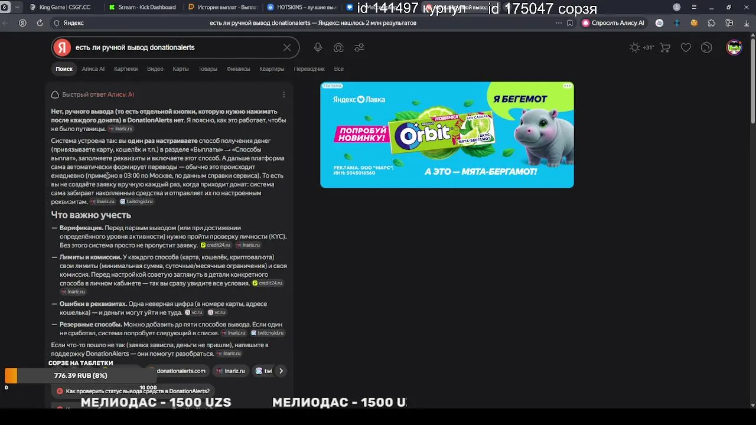
Task: Open the tab count button showing 6
Action: tap(5, 7)
